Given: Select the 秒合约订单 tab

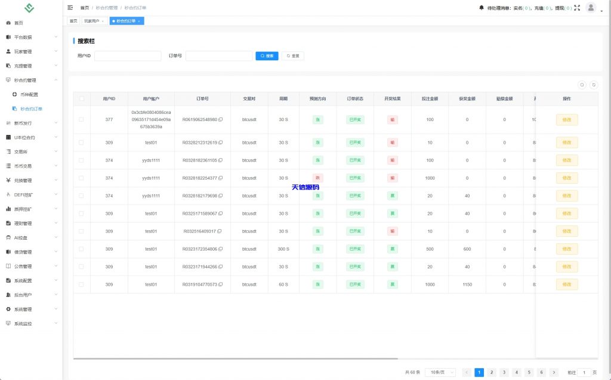Looking at the screenshot, I should pyautogui.click(x=126, y=21).
